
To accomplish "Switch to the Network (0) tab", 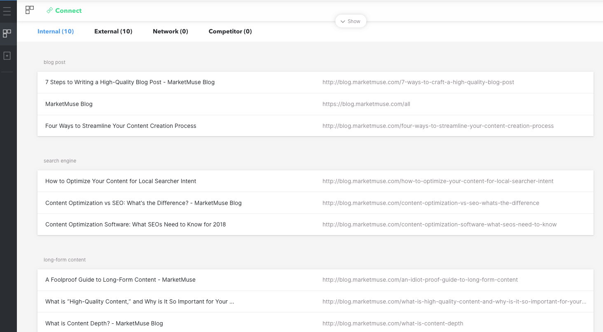I will pyautogui.click(x=171, y=31).
